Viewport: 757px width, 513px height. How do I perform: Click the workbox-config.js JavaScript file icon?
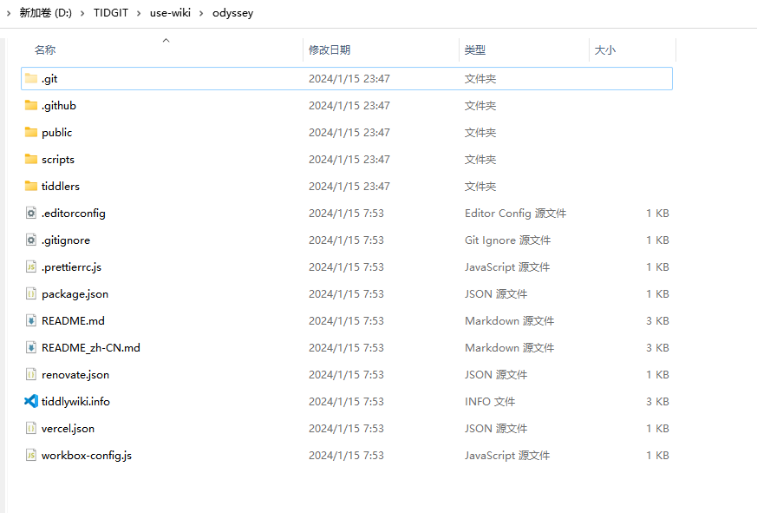[x=31, y=455]
